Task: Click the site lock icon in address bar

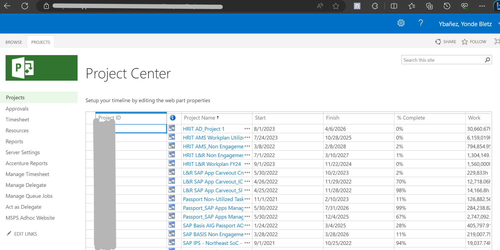Action: point(46,6)
